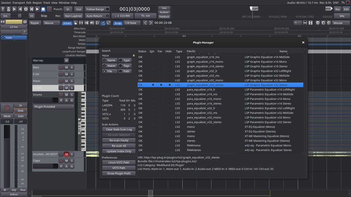The image size is (351, 197).
Task: Click Linux VST2 Path button
Action: click(x=119, y=163)
